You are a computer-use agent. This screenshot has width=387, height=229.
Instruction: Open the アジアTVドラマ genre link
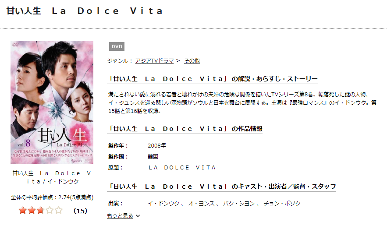click(154, 60)
